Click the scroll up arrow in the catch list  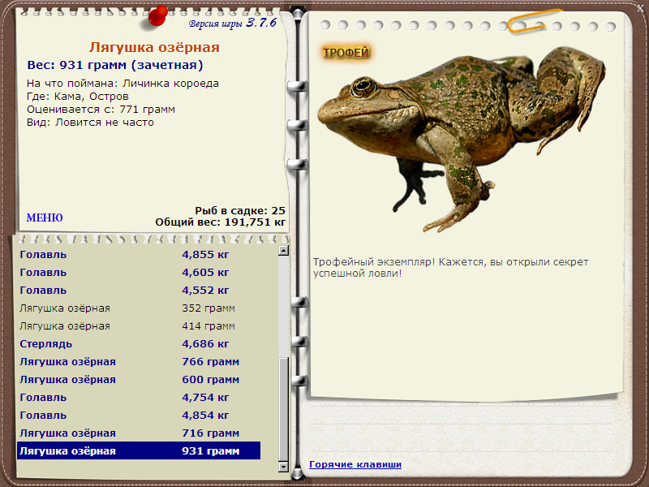coord(283,251)
